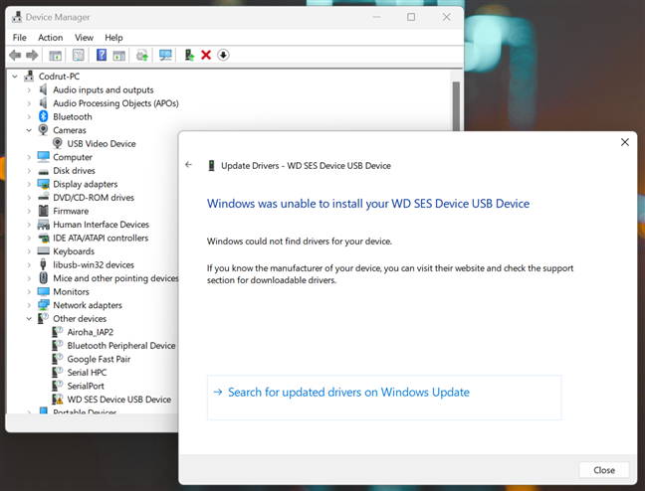The width and height of the screenshot is (645, 491).
Task: Click the Scan for hardware changes monitor icon
Action: tap(165, 55)
